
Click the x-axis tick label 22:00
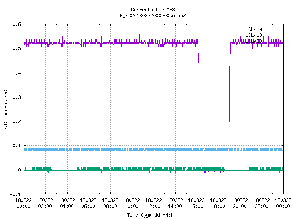pos(261,206)
